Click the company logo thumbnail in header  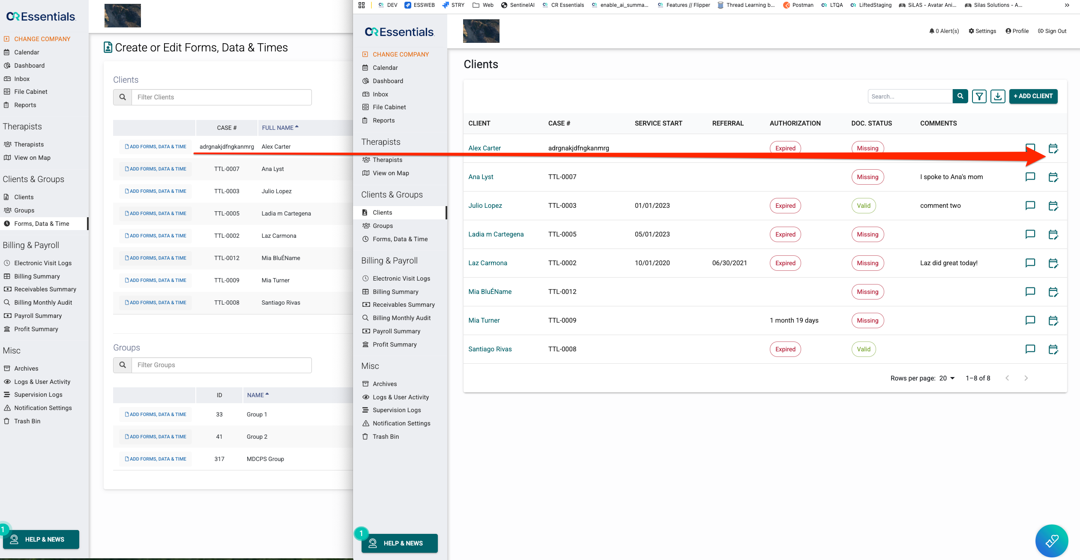[481, 31]
